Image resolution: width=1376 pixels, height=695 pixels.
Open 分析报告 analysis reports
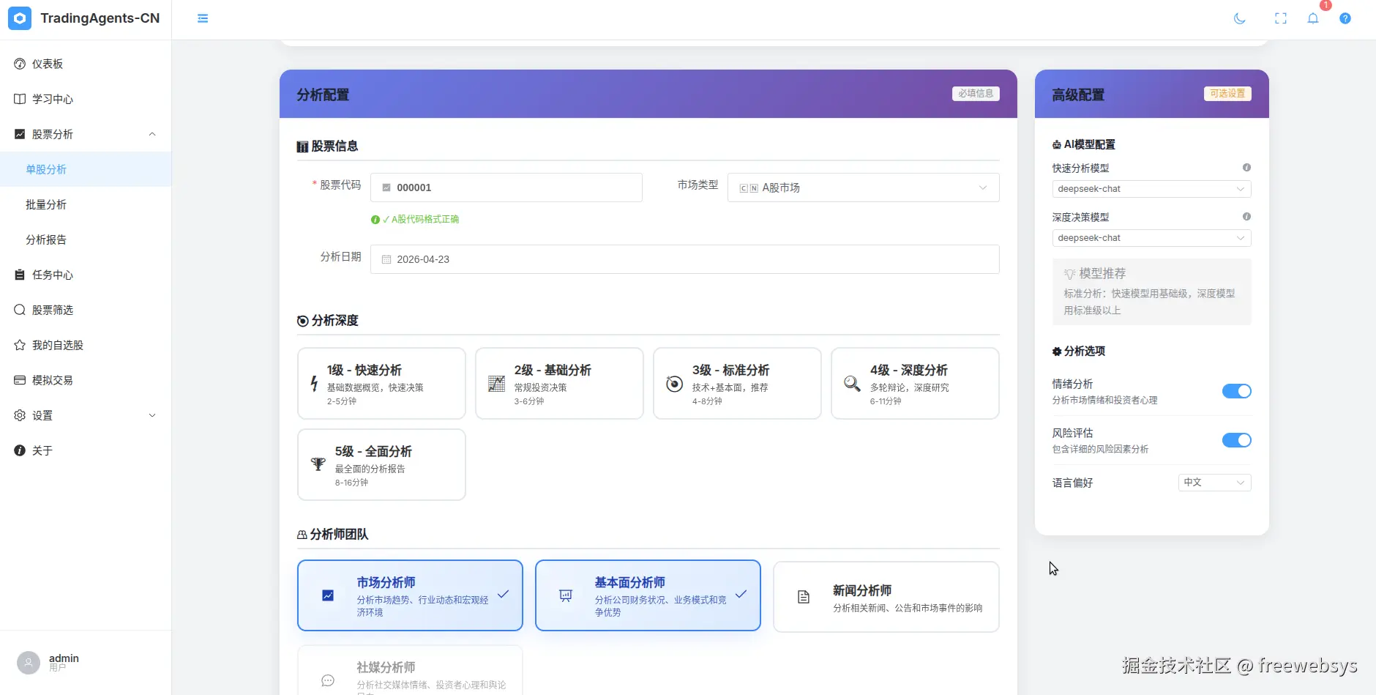pyautogui.click(x=46, y=239)
